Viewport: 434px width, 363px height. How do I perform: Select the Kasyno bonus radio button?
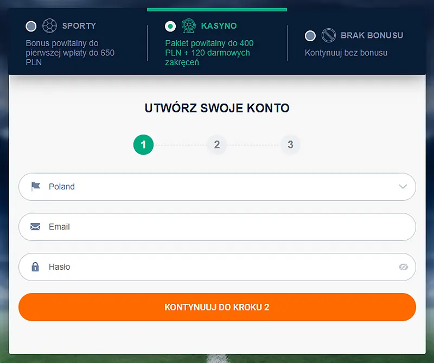click(170, 26)
